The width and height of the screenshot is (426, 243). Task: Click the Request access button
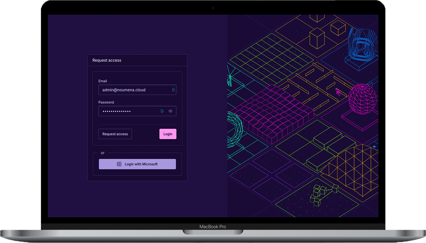point(115,134)
